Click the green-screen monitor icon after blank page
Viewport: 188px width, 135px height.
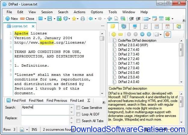123,19
